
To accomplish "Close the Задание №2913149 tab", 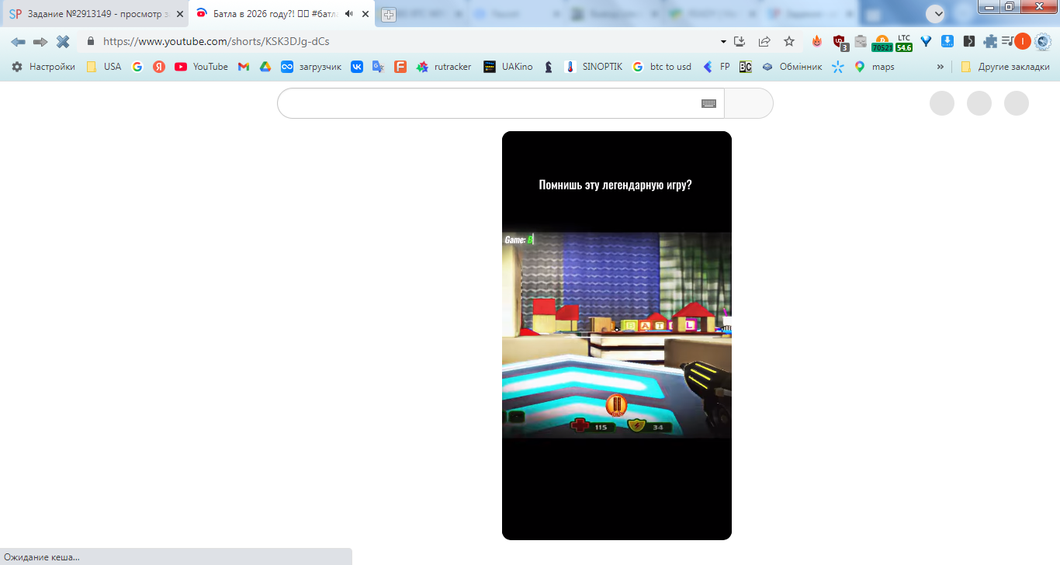I will (180, 14).
